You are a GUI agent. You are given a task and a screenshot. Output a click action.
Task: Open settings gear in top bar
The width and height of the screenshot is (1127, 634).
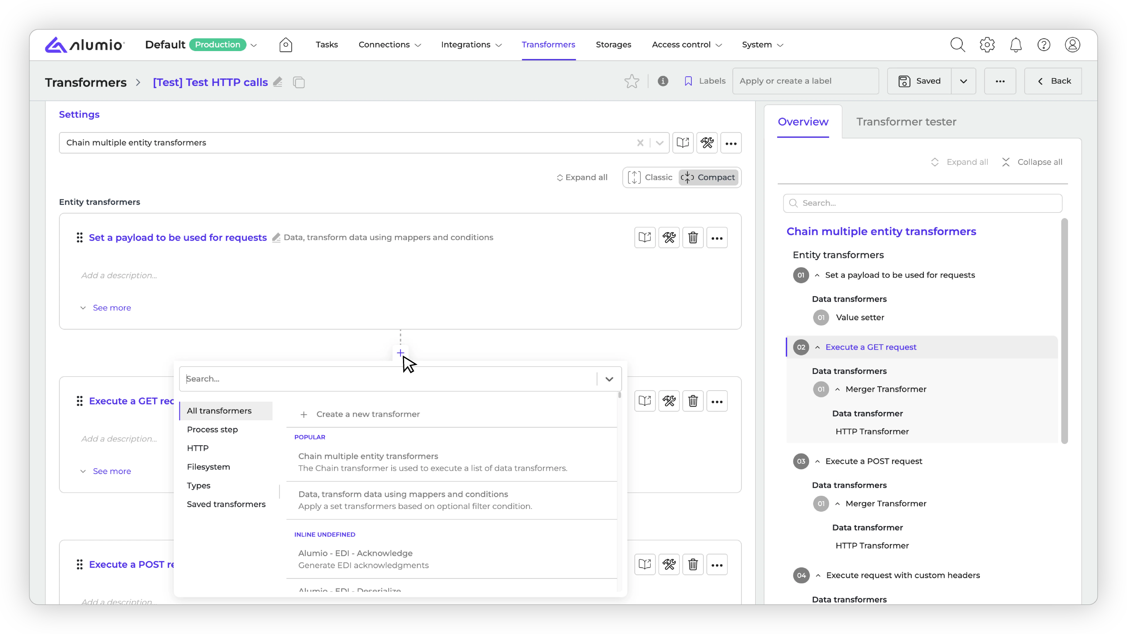click(987, 45)
